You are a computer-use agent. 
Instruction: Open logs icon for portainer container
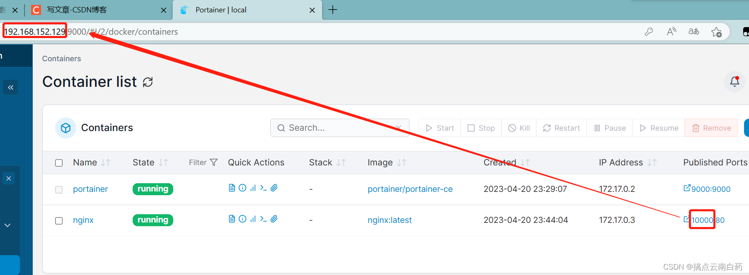coord(232,188)
